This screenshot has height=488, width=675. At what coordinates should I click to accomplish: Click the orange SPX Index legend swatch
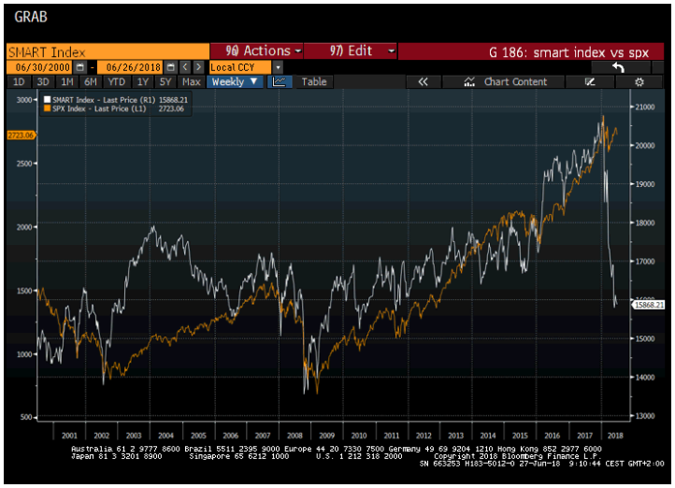47,108
